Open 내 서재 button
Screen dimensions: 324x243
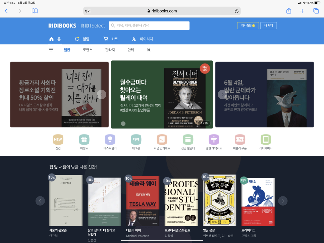click(268, 26)
